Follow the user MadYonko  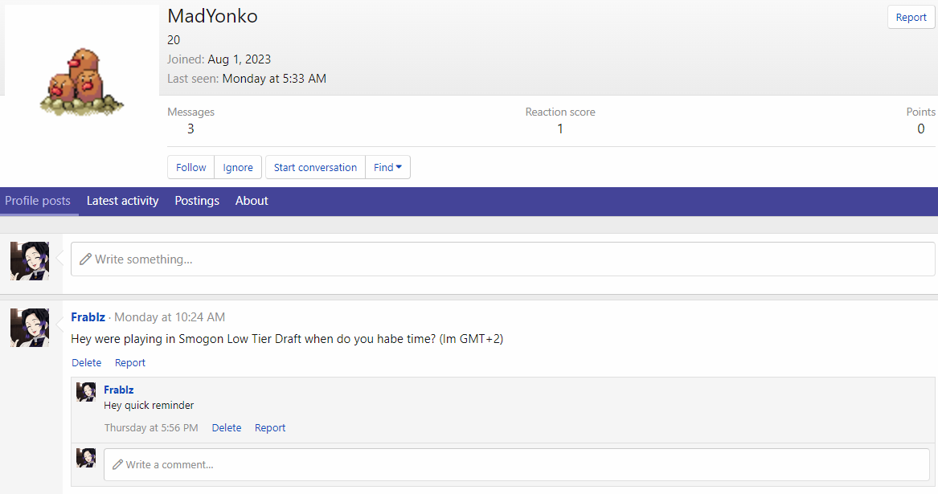click(191, 167)
